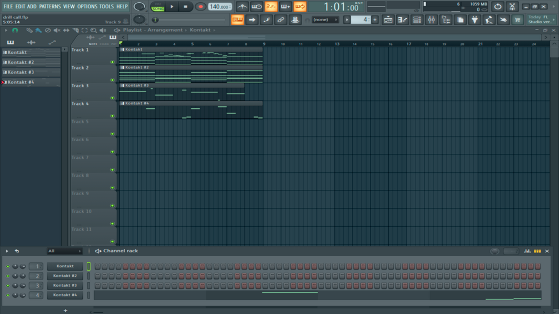Mute Track 4 with its green light
Screen dimensions: 559x314
(x=112, y=116)
